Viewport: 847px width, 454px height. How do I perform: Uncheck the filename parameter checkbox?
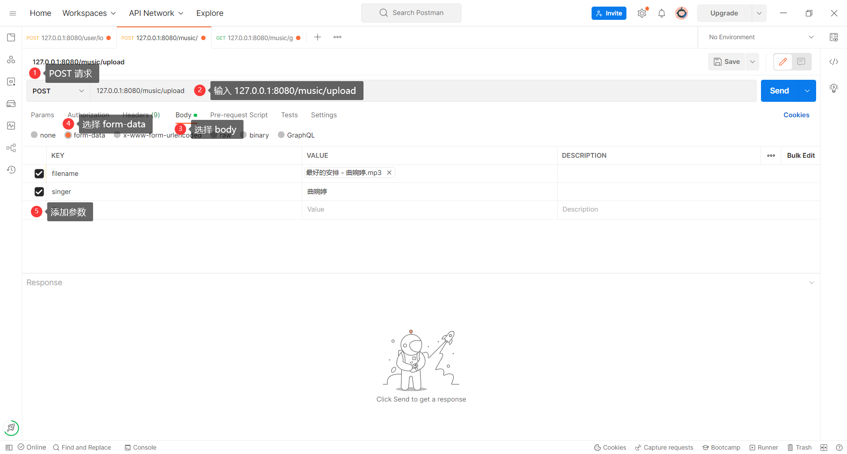pyautogui.click(x=39, y=174)
